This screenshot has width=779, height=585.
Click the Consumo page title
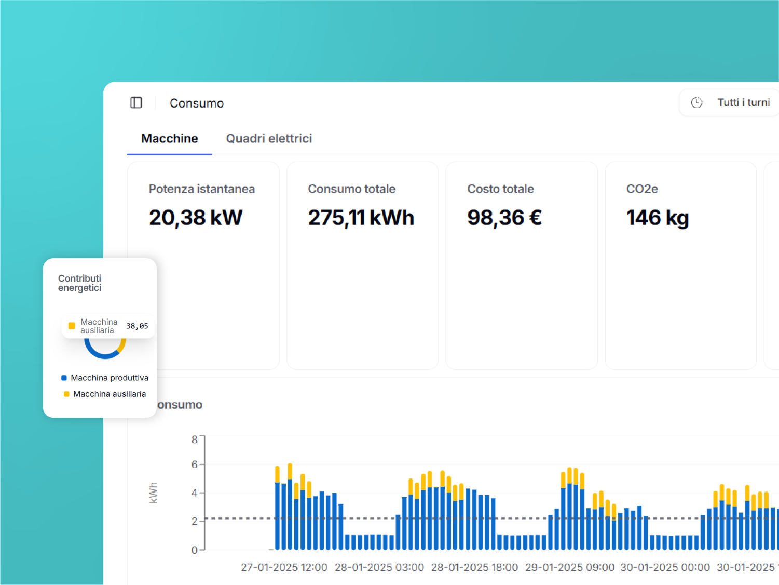tap(197, 103)
